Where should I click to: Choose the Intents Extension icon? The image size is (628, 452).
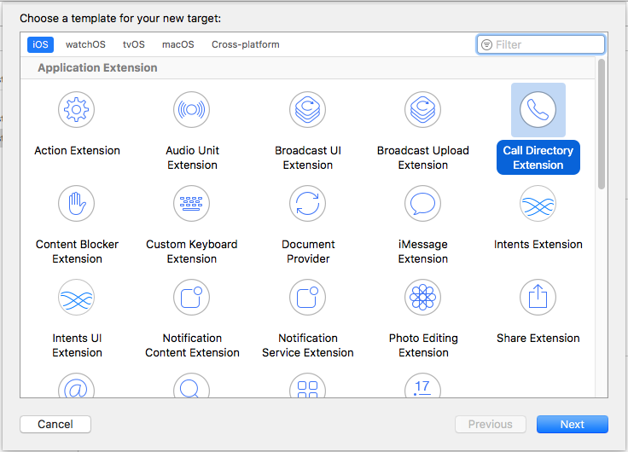(538, 204)
